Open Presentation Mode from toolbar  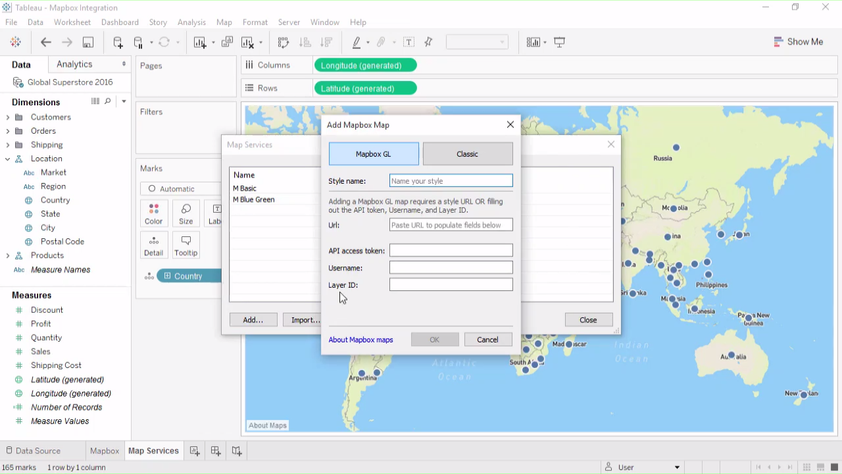[x=560, y=42]
